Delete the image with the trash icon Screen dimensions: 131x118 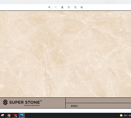[62, 7]
